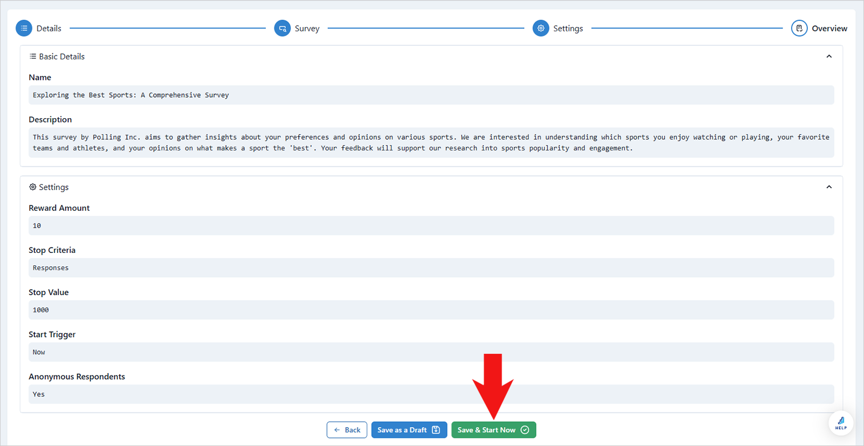The image size is (864, 446).
Task: Click the survey Name field
Action: coord(431,95)
